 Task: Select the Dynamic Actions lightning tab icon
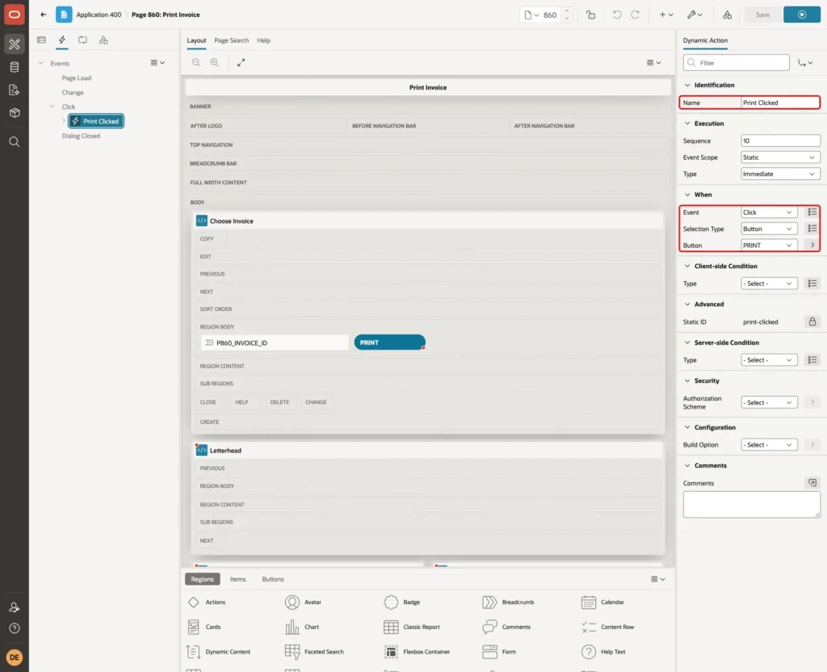click(x=61, y=40)
